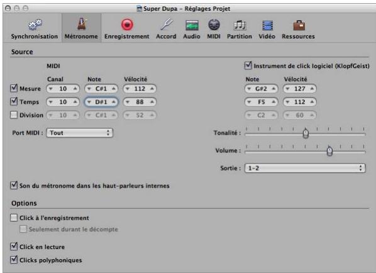Enable the Division checkbox
This screenshot has height=273, width=376.
(14, 115)
